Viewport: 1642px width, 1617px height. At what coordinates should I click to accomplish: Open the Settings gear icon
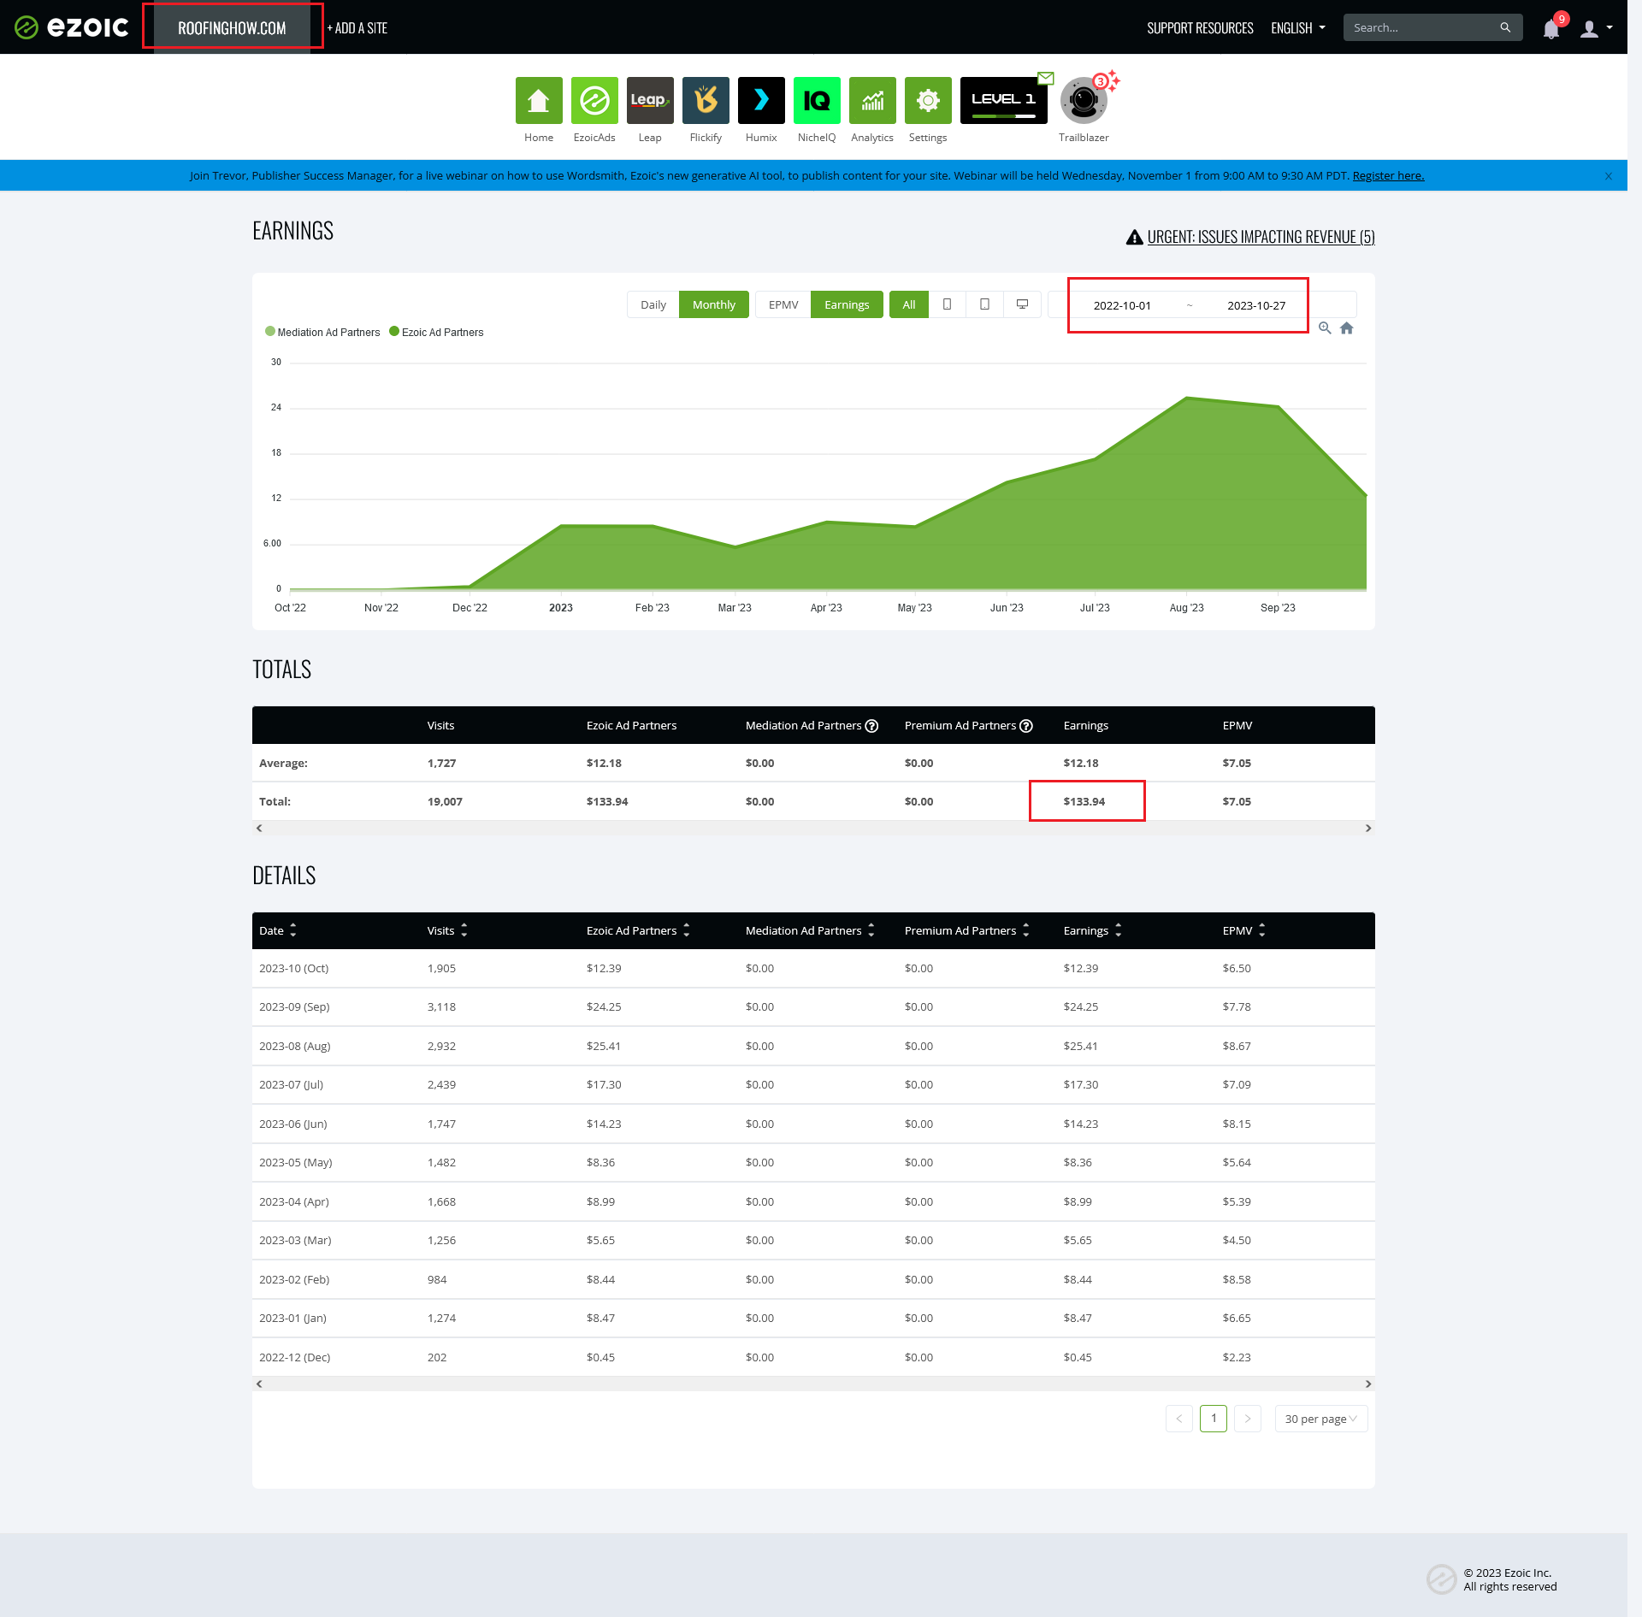pyautogui.click(x=928, y=101)
